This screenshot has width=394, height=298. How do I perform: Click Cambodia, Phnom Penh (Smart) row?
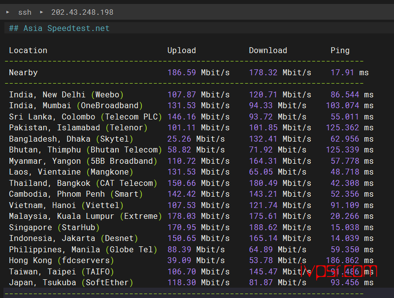tap(76, 194)
